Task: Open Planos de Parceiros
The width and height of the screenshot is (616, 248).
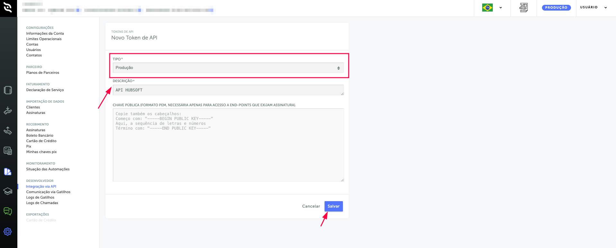Action: [x=43, y=73]
